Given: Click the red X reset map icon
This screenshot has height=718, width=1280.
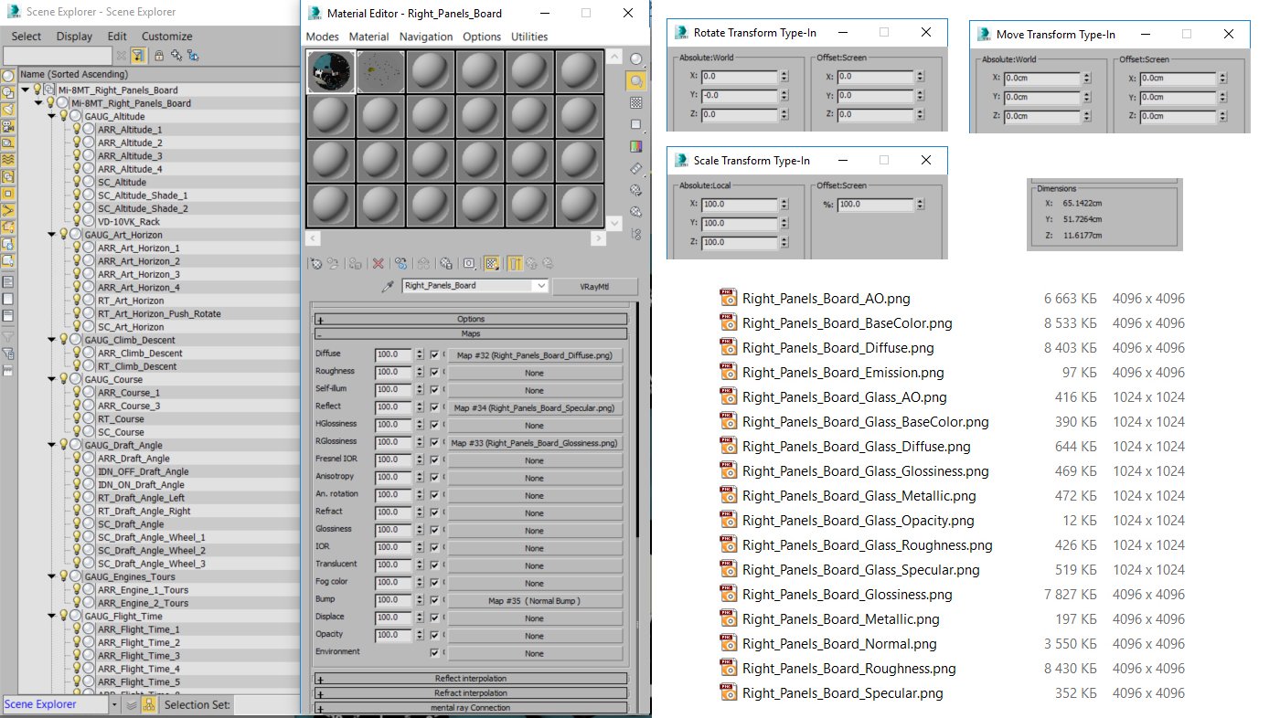Looking at the screenshot, I should tap(378, 263).
